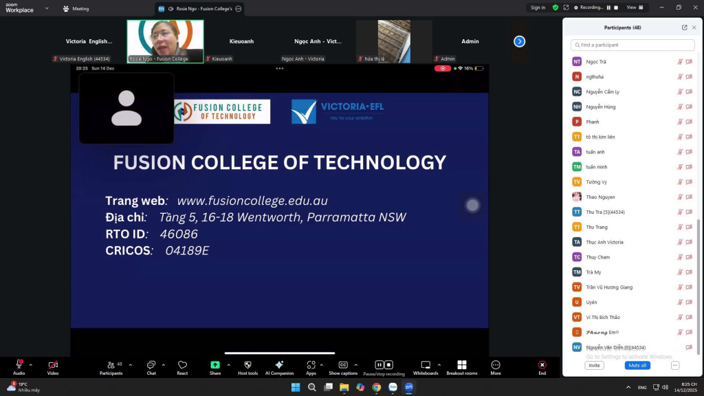The image size is (704, 396).
Task: Open the Host tools shield icon
Action: coord(247,365)
